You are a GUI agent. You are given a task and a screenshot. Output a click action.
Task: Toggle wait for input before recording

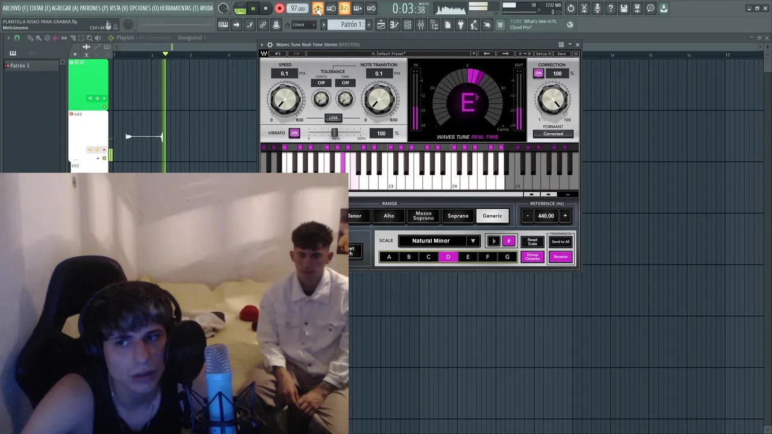coord(331,8)
